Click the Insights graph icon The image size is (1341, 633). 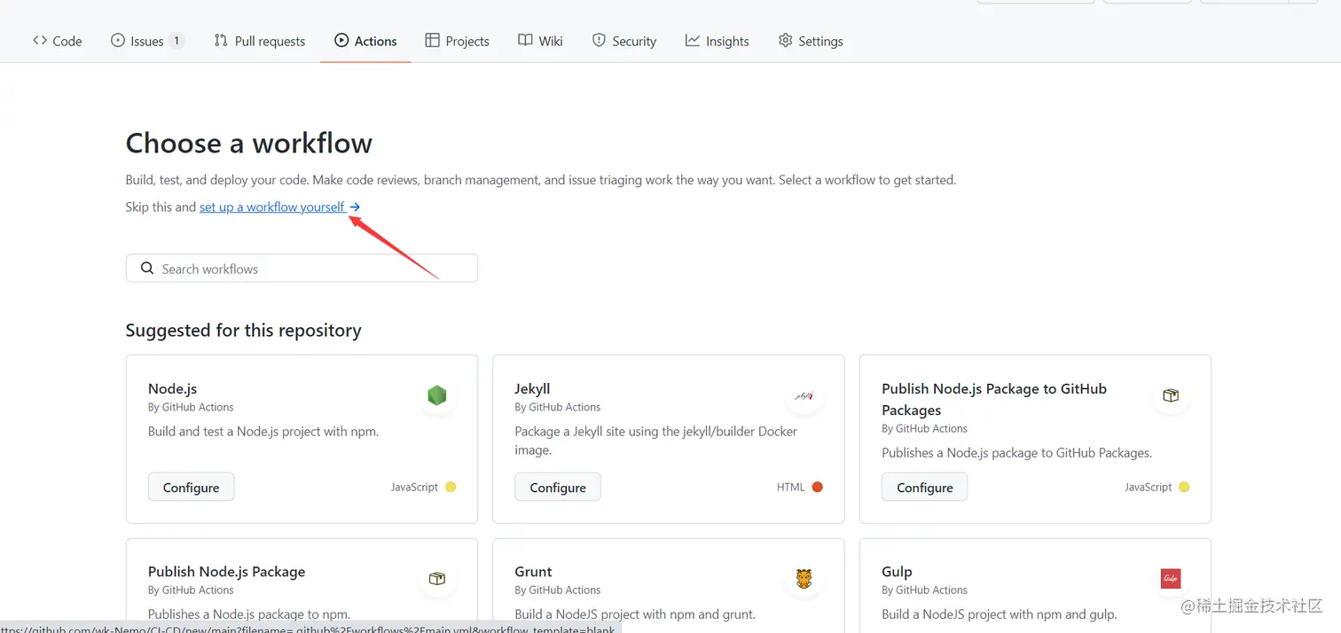pyautogui.click(x=693, y=40)
